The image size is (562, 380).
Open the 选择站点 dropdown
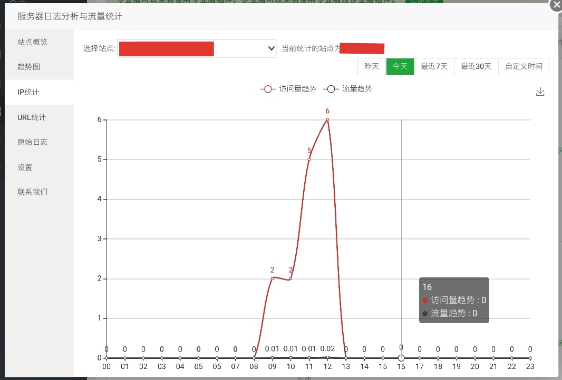[x=197, y=48]
